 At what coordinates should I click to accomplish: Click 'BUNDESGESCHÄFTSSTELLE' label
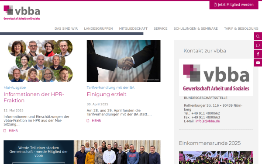pyautogui.click(x=206, y=98)
